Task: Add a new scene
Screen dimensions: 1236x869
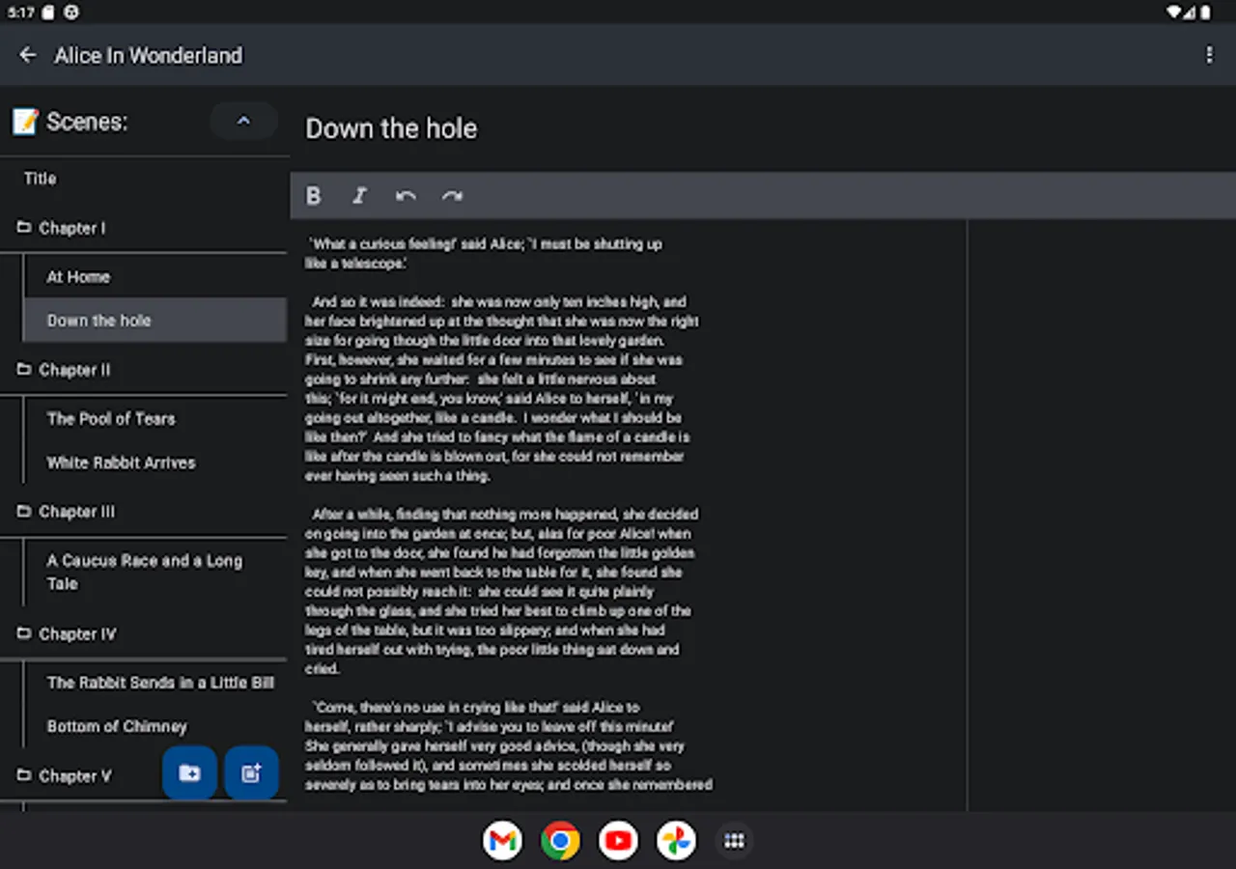Action: point(251,773)
